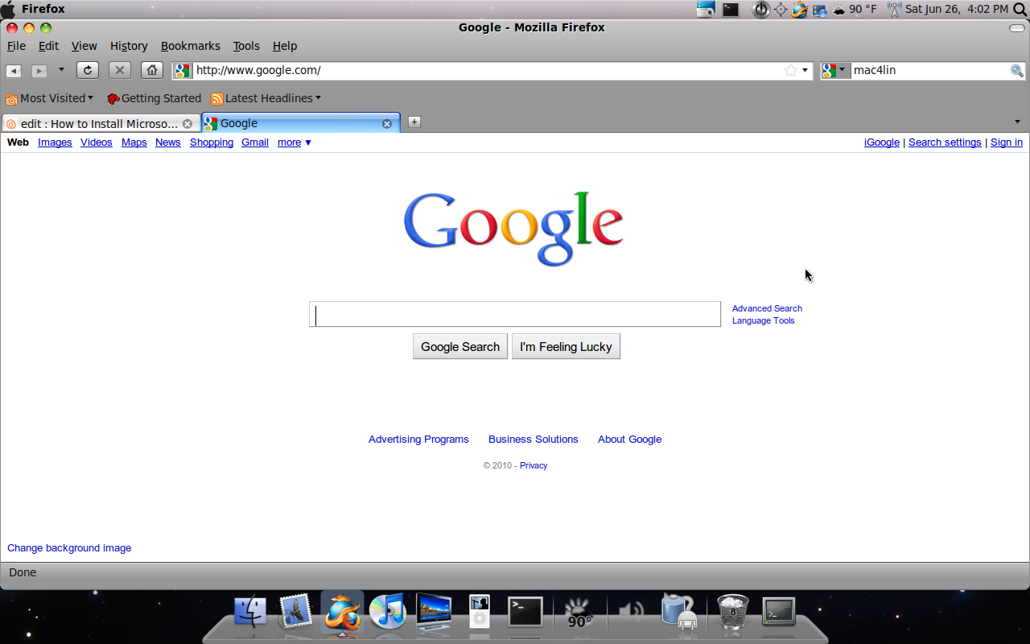
Task: Click the Google favicon in the address bar
Action: [183, 70]
